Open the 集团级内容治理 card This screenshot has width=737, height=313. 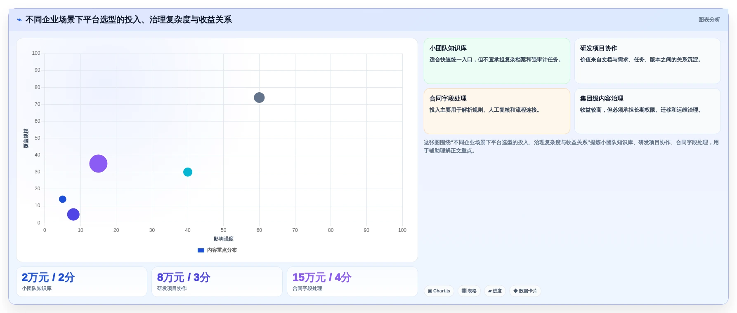pyautogui.click(x=647, y=111)
